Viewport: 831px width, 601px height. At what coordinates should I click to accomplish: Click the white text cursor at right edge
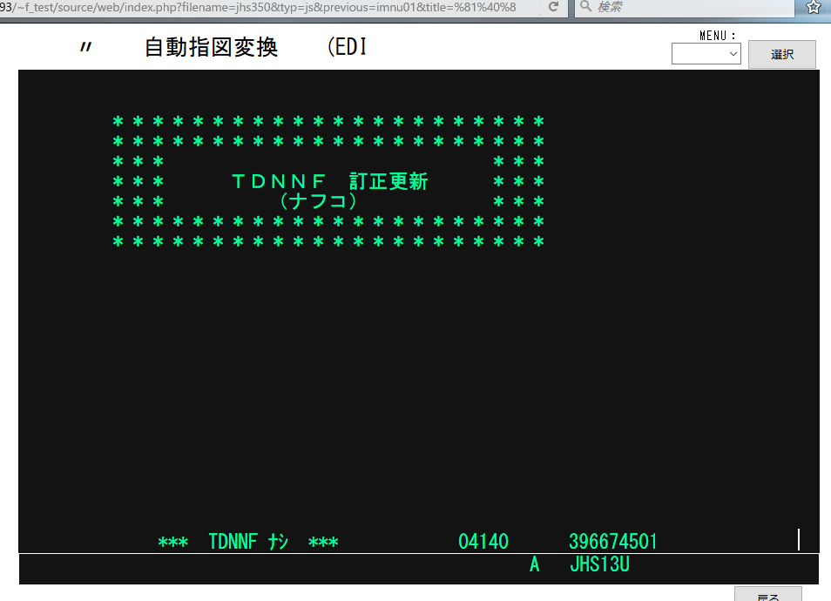coord(798,539)
